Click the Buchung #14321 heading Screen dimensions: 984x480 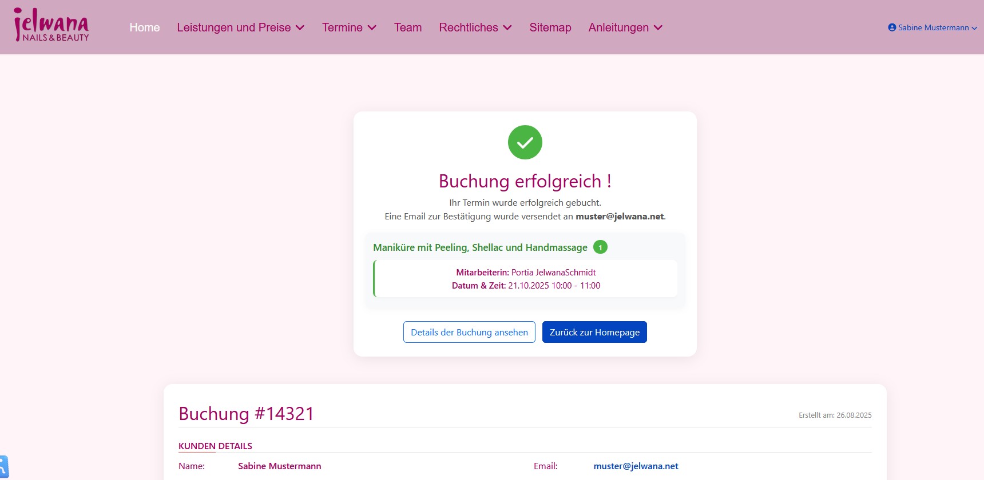pos(247,414)
